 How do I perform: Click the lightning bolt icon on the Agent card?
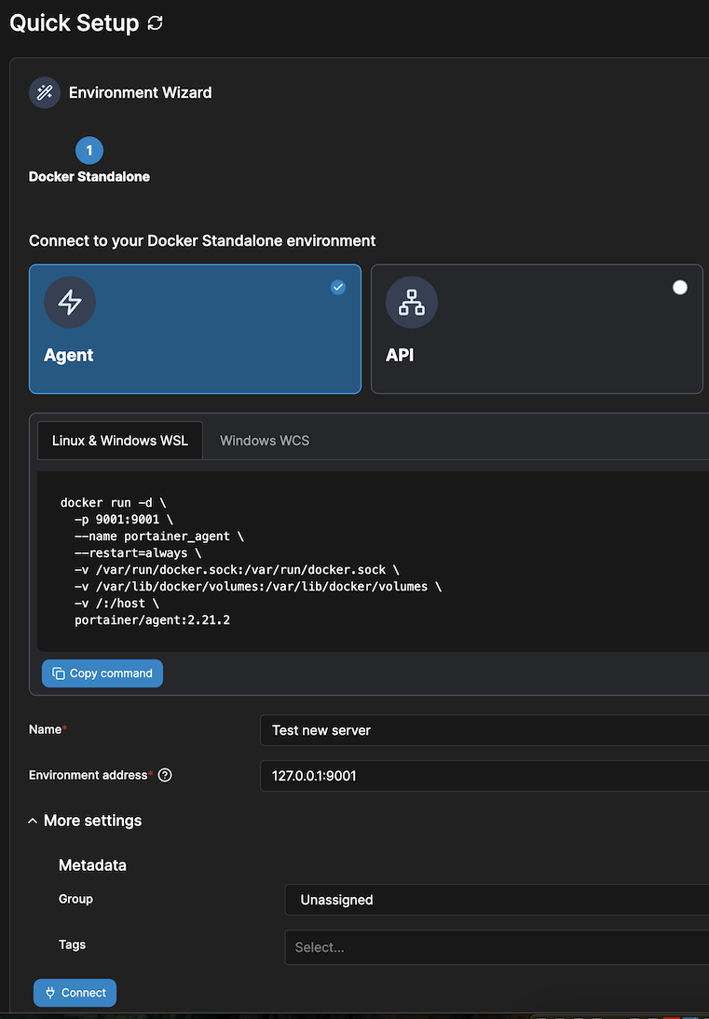click(x=69, y=302)
